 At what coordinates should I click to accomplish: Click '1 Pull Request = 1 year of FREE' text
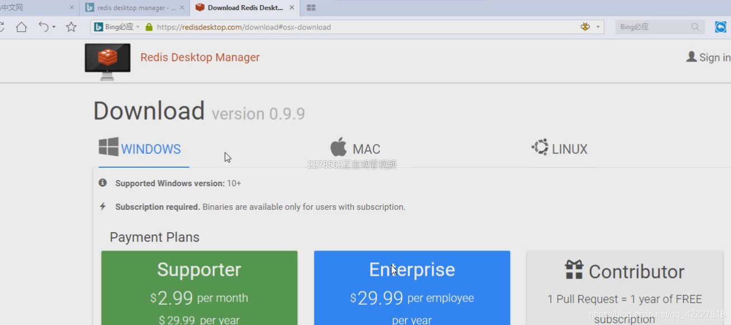tap(625, 299)
